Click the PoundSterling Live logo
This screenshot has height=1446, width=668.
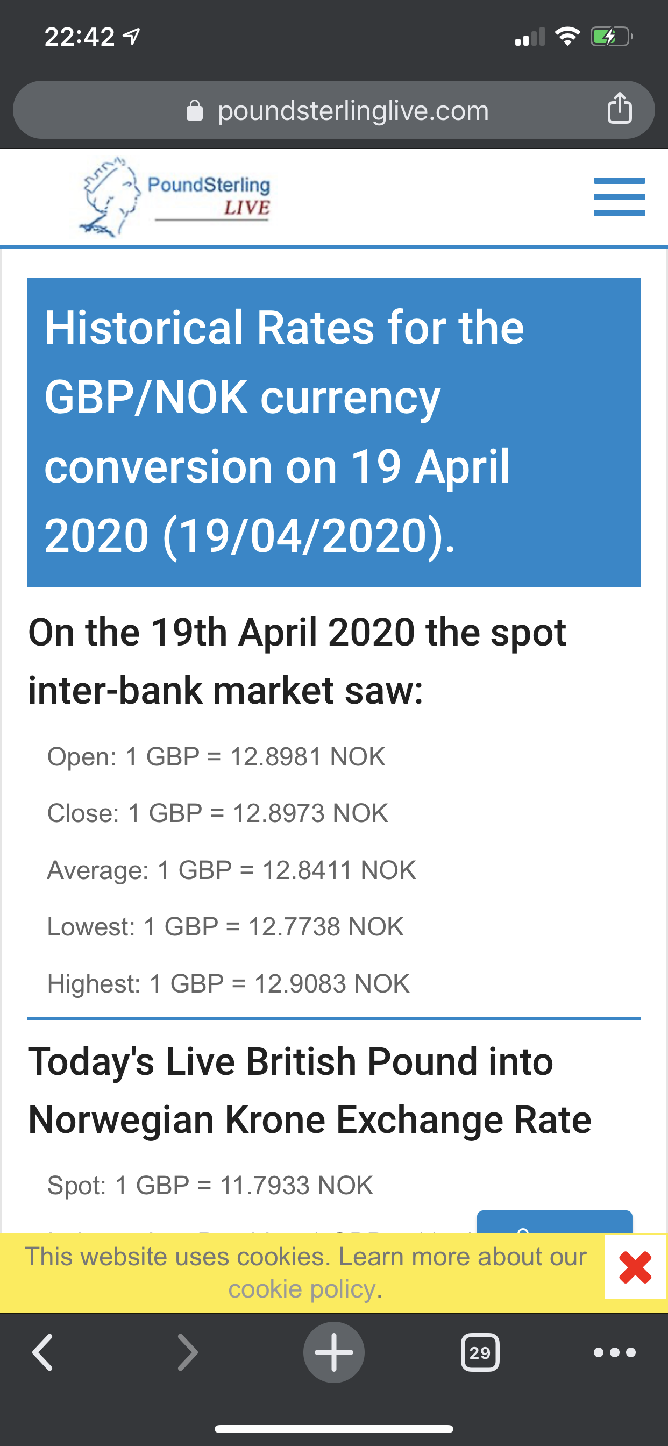[x=175, y=196]
